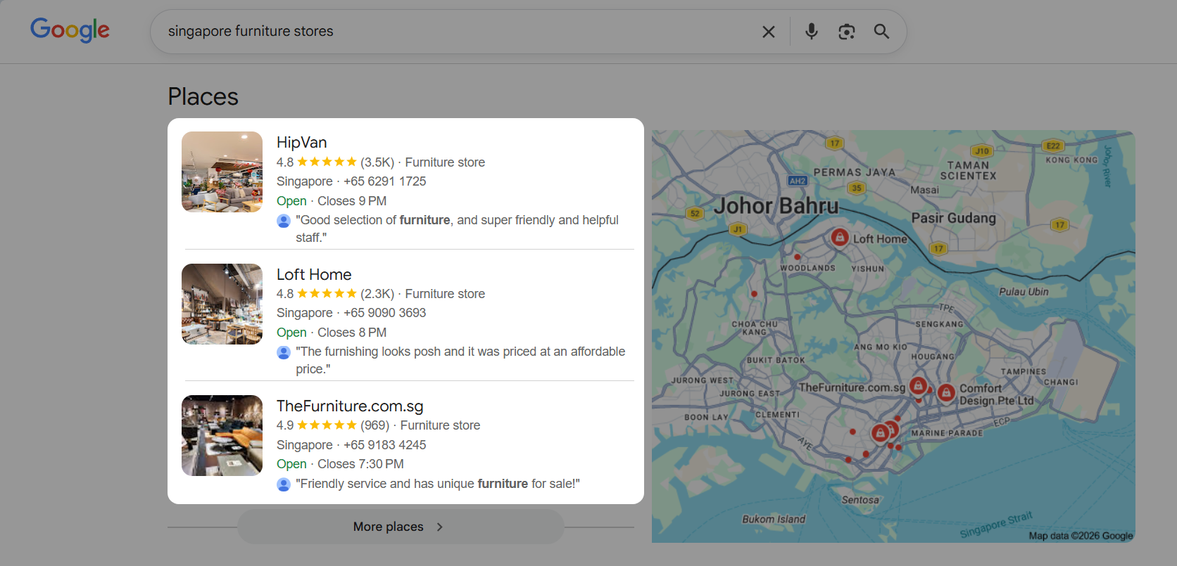The width and height of the screenshot is (1177, 566).
Task: Click the HipVan store thumbnail photo
Action: click(222, 172)
